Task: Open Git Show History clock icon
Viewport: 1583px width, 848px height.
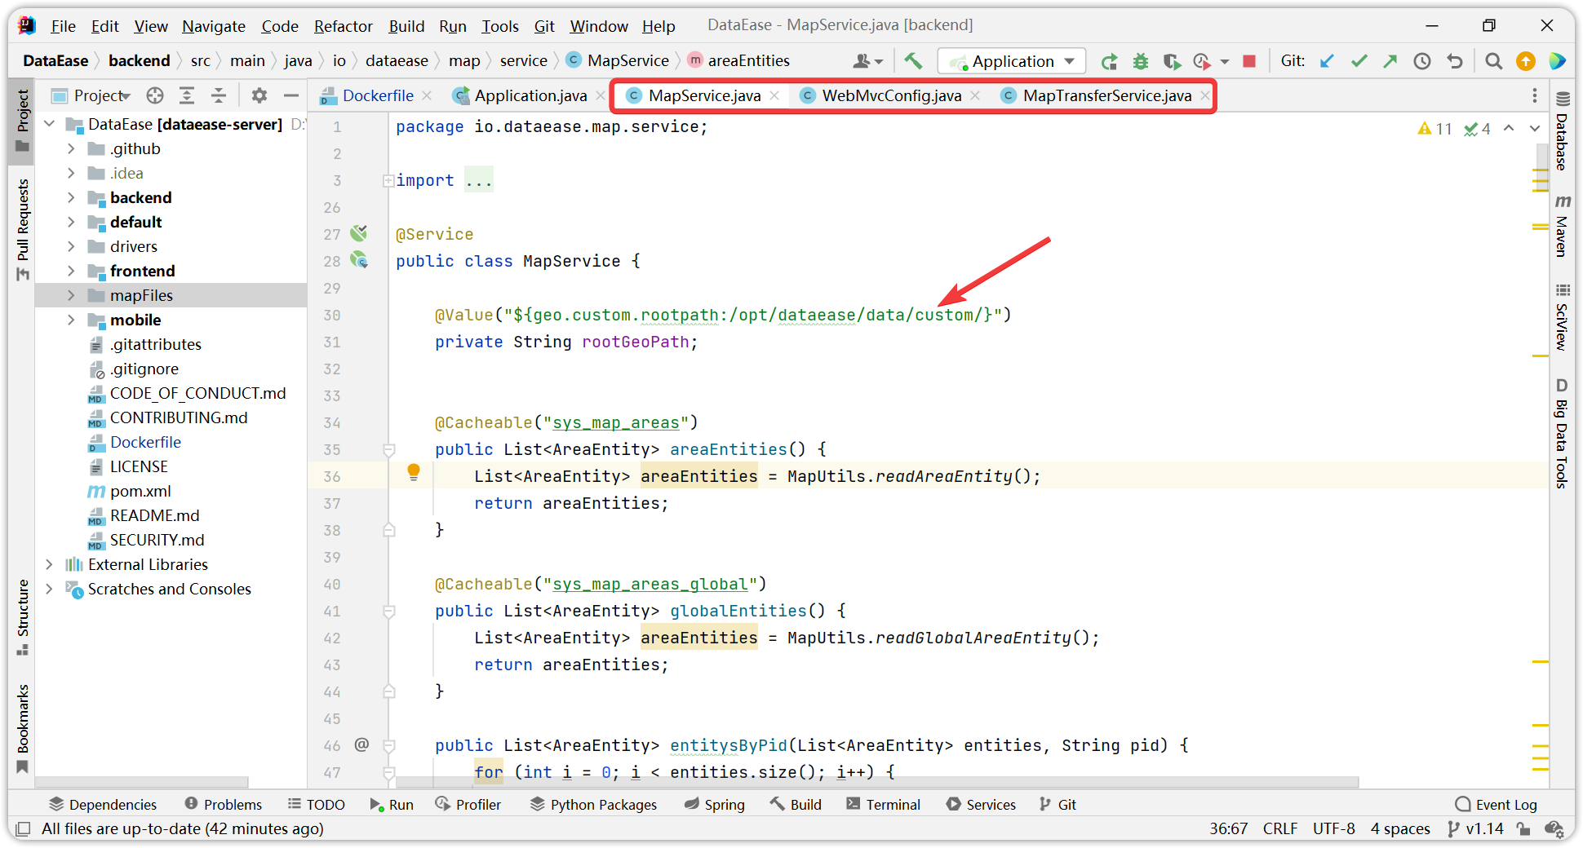Action: [x=1422, y=61]
